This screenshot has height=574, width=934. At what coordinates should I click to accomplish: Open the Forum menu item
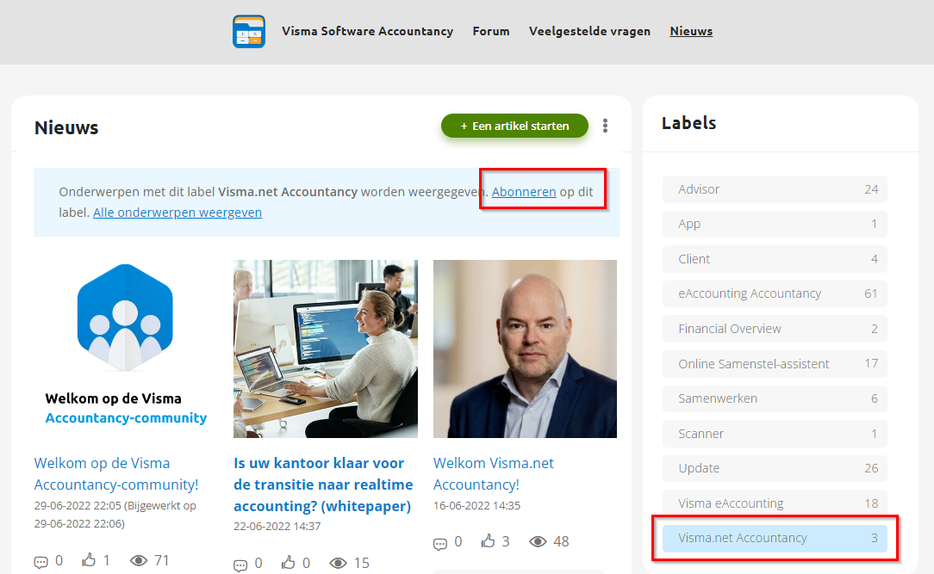490,31
